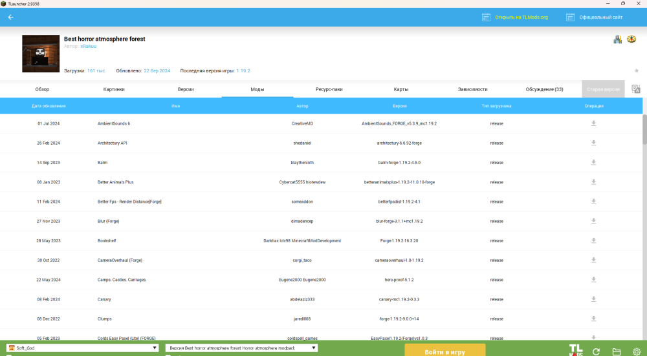The image size is (647, 356).
Task: Sort by Автор column header
Action: coord(302,106)
